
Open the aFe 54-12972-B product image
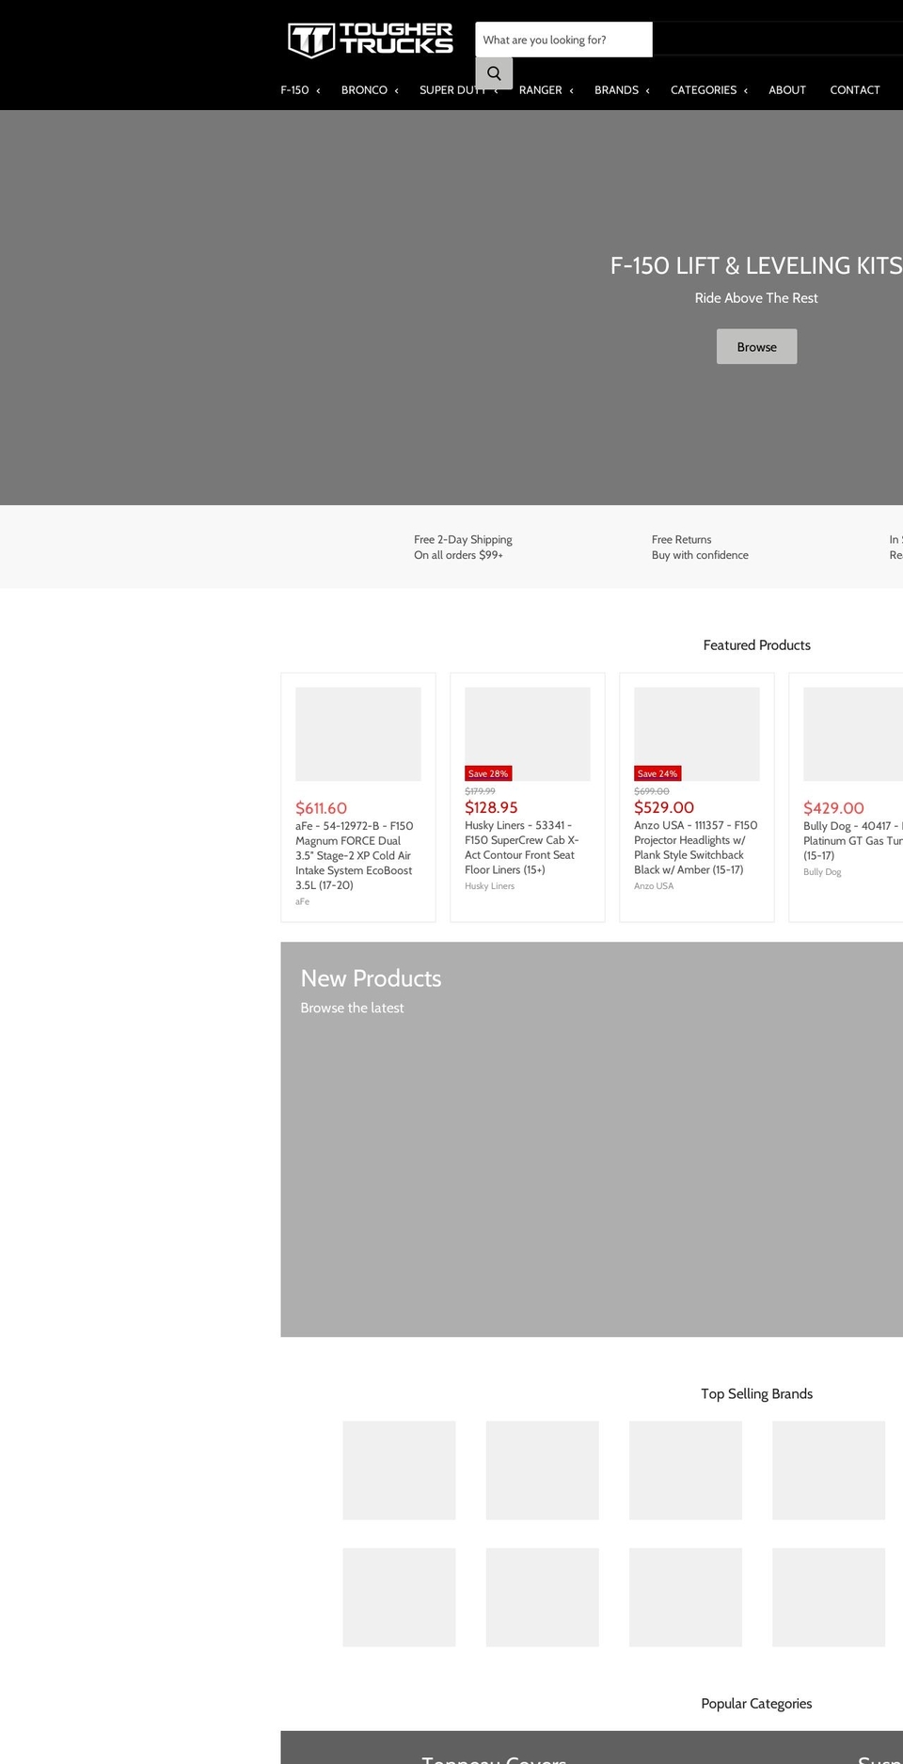tap(358, 734)
